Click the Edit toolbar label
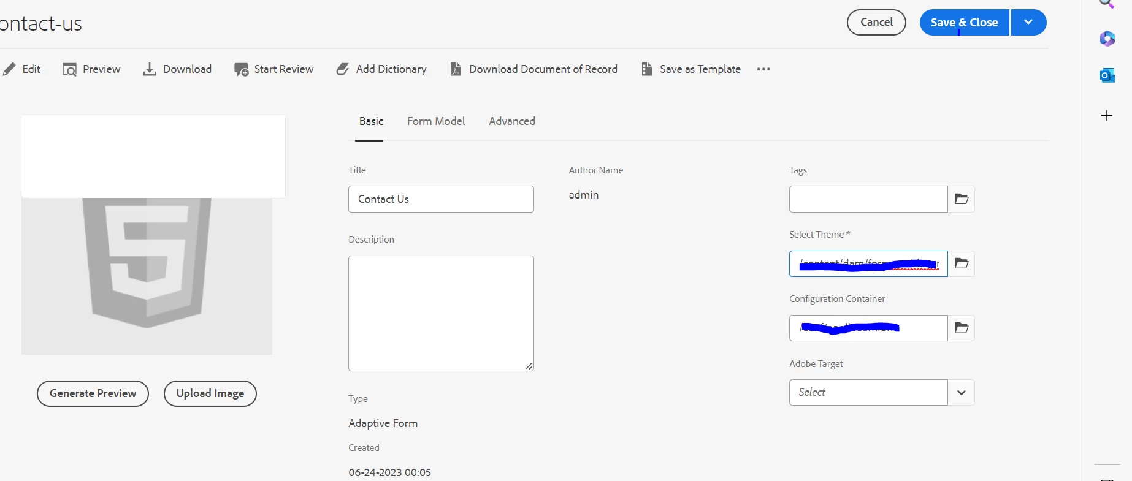1132x481 pixels. coord(31,69)
